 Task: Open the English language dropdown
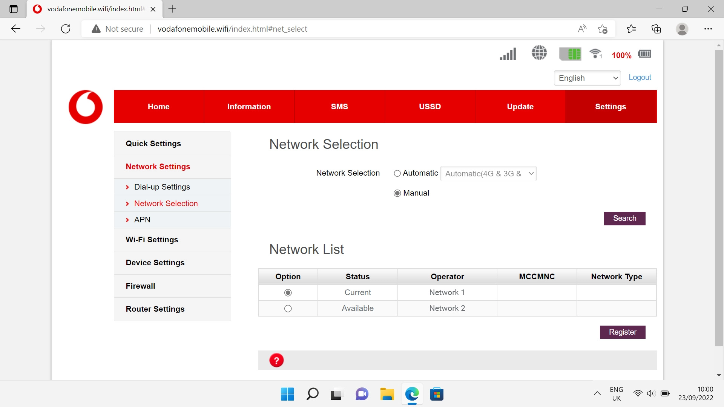pyautogui.click(x=587, y=78)
